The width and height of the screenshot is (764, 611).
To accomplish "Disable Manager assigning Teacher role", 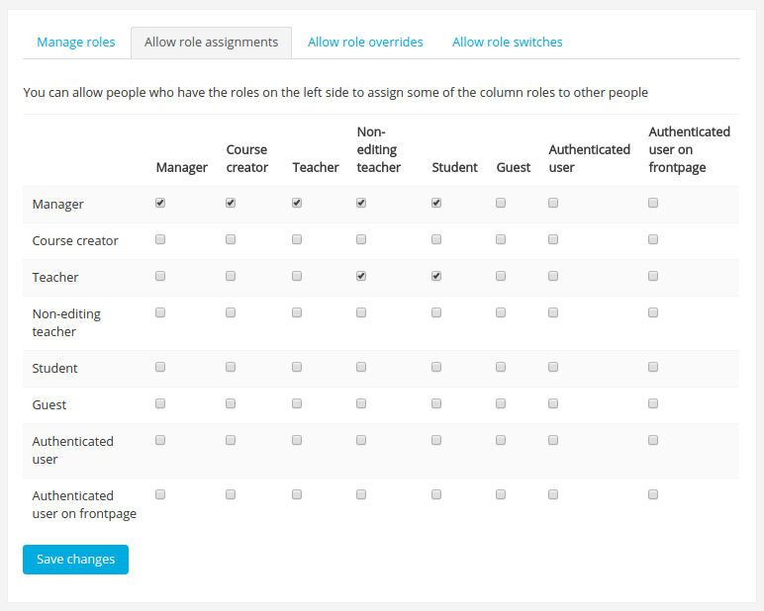I will click(x=297, y=203).
